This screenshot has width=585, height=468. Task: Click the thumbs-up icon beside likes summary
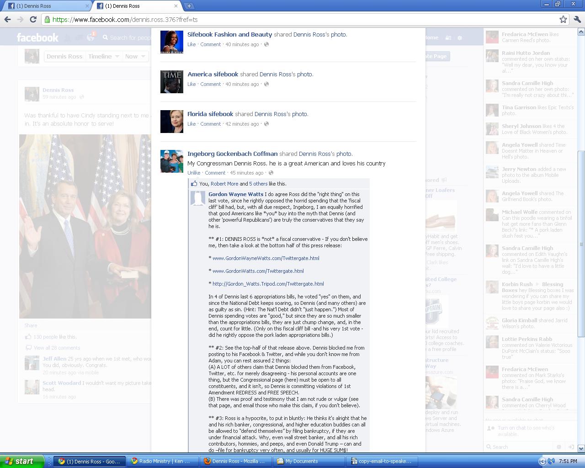[194, 183]
